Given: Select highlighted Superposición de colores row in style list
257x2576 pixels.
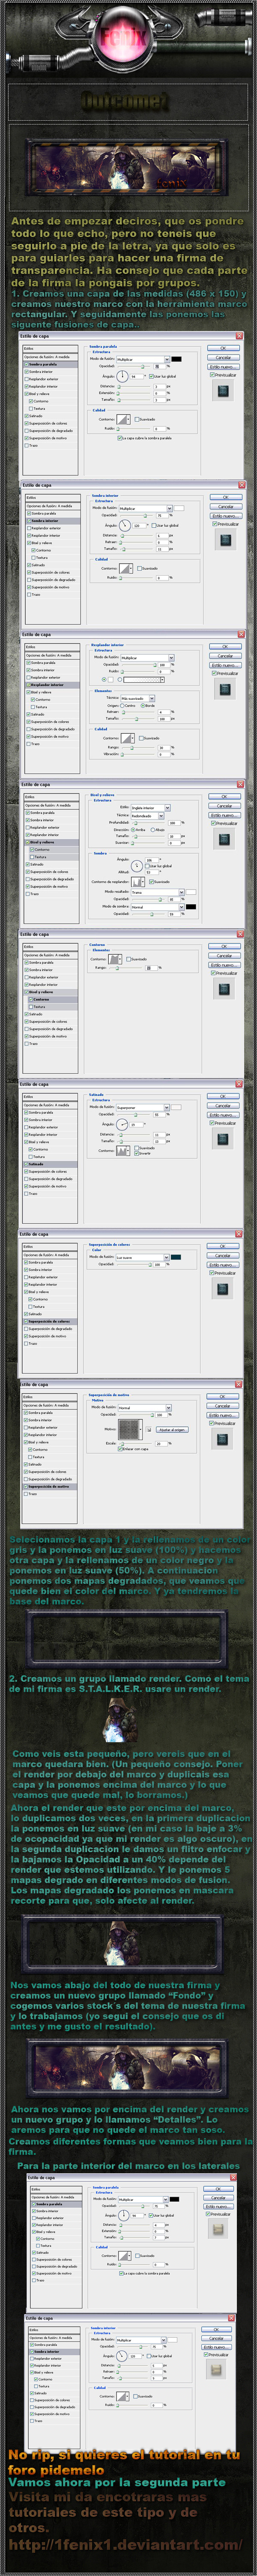Looking at the screenshot, I should click(x=50, y=1321).
